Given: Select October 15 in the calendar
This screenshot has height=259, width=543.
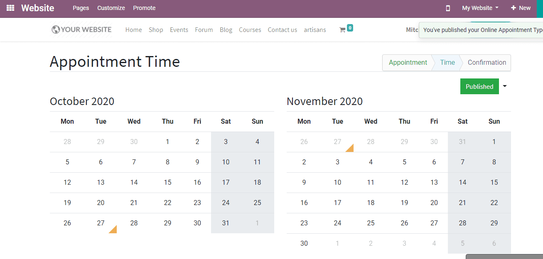Looking at the screenshot, I should coord(167,182).
